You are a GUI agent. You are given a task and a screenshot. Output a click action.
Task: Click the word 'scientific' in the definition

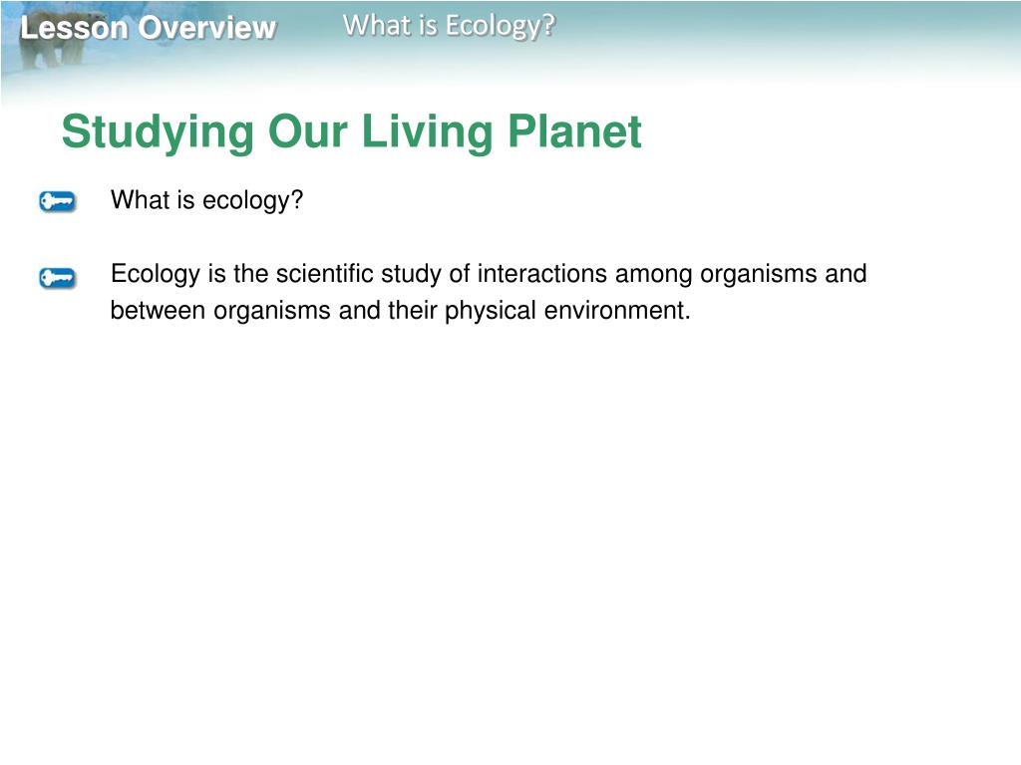[x=325, y=274]
